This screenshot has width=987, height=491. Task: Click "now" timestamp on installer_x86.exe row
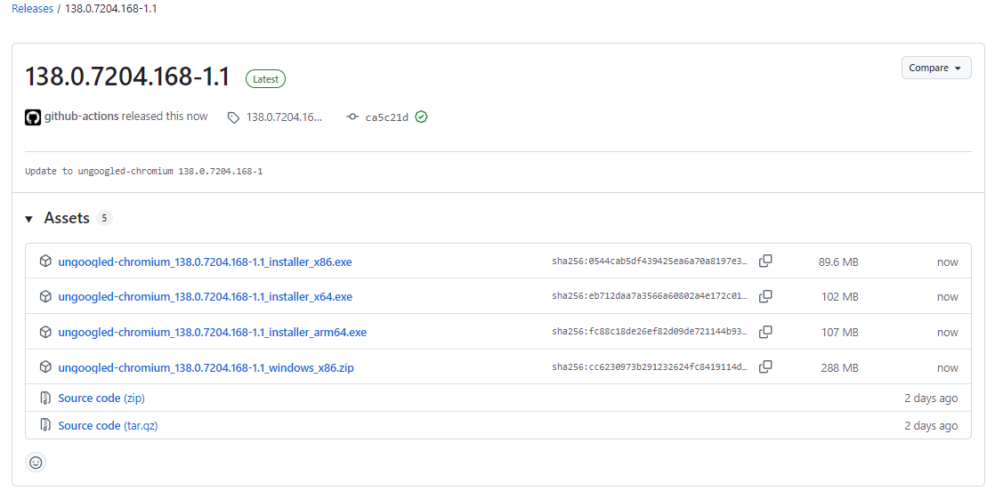point(947,262)
